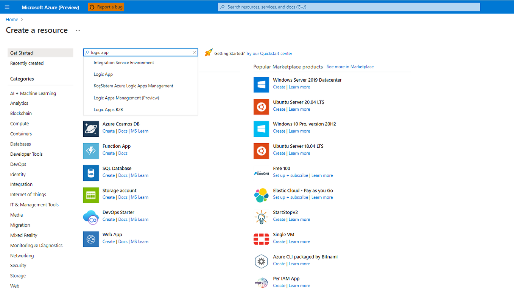Clear the logic app search with the X
The height and width of the screenshot is (305, 514).
[194, 52]
